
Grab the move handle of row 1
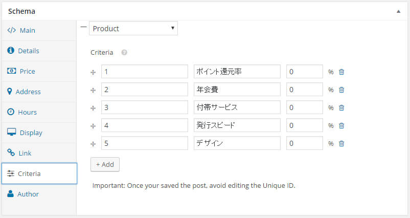(x=93, y=72)
